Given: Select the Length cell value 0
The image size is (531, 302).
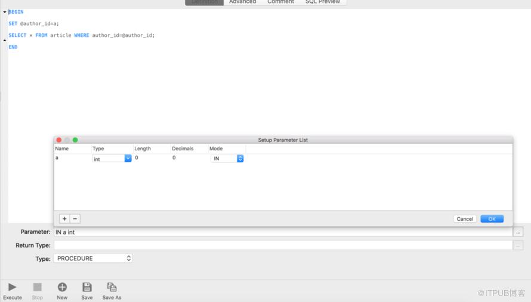Looking at the screenshot, I should [x=137, y=158].
